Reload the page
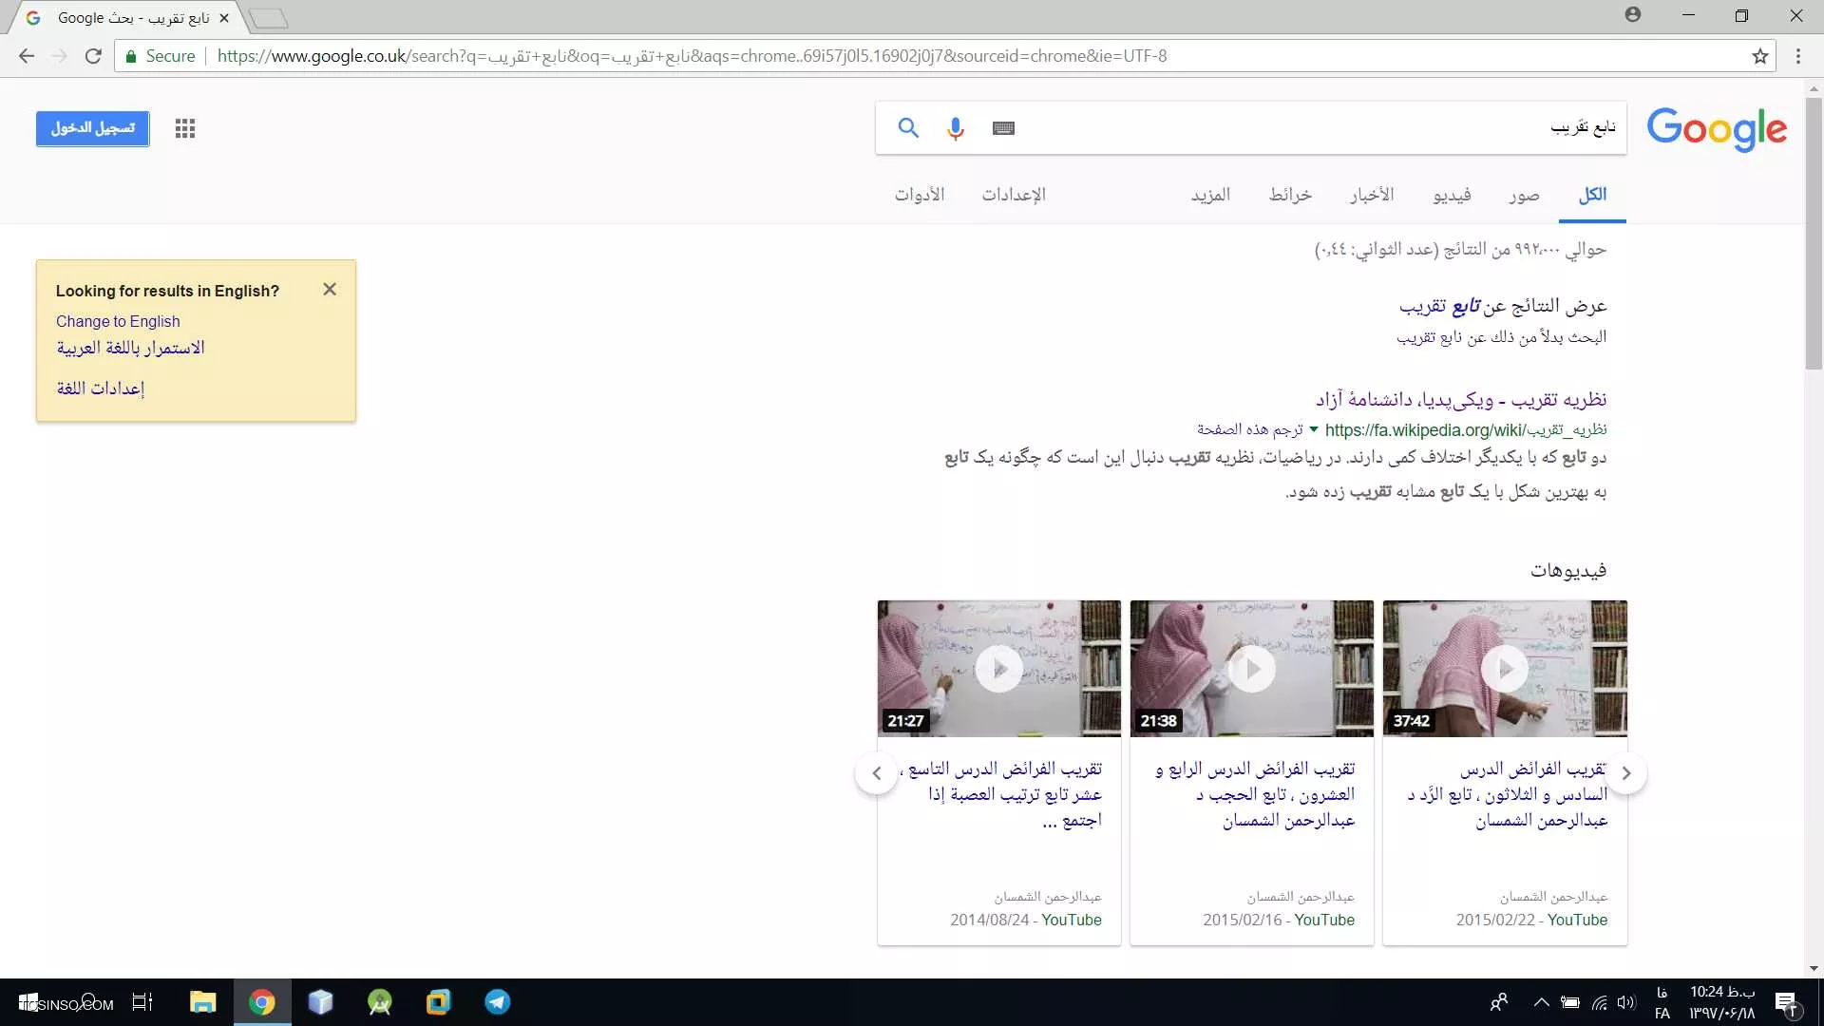1824x1026 pixels. coord(93,56)
